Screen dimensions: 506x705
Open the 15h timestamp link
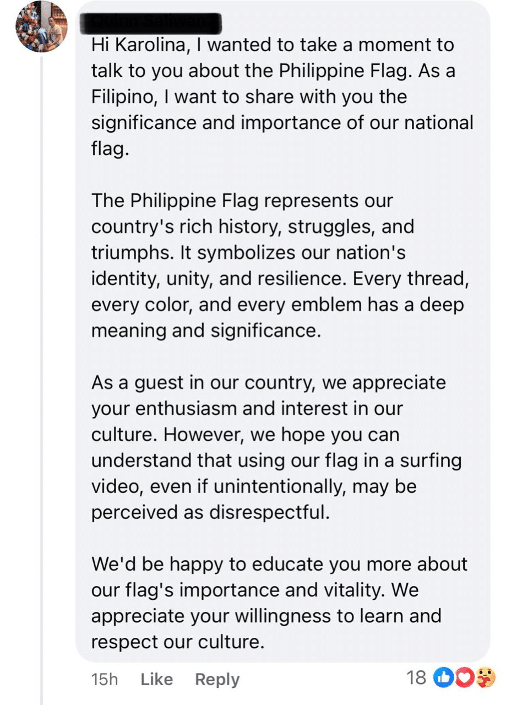point(104,680)
